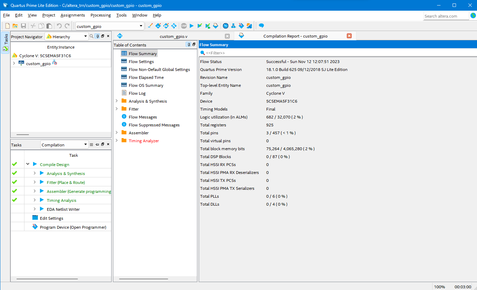Close the custom_gpio.v tab
The image size is (477, 290).
[x=227, y=36]
